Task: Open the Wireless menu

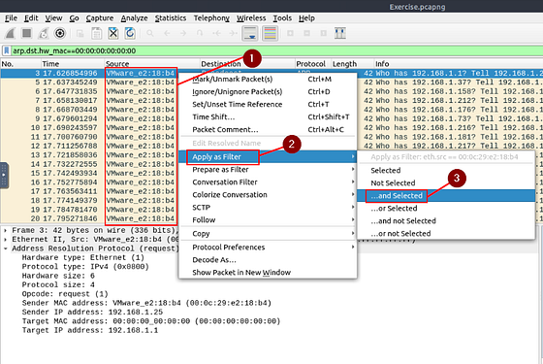Action: (251, 18)
